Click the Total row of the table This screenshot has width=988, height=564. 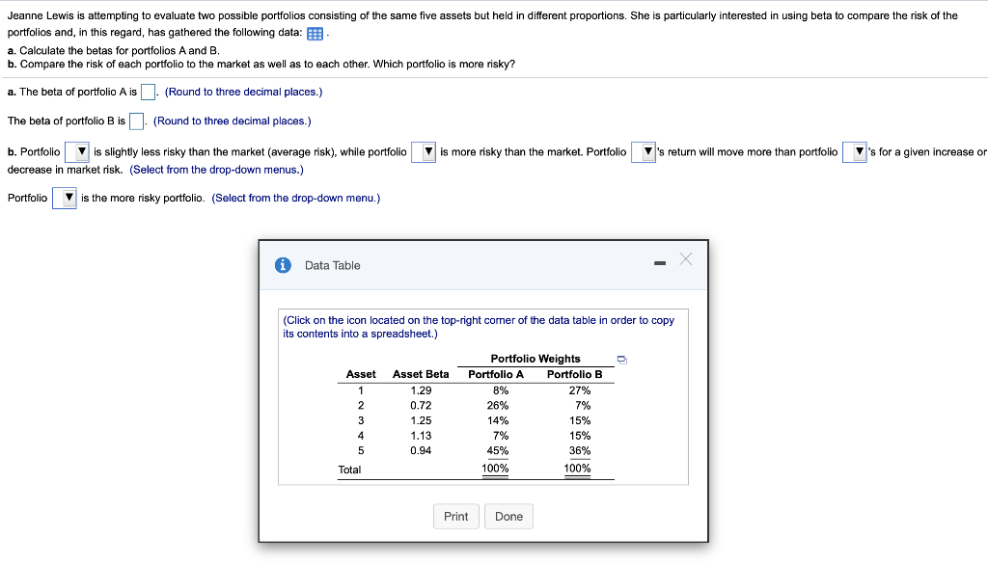point(350,470)
